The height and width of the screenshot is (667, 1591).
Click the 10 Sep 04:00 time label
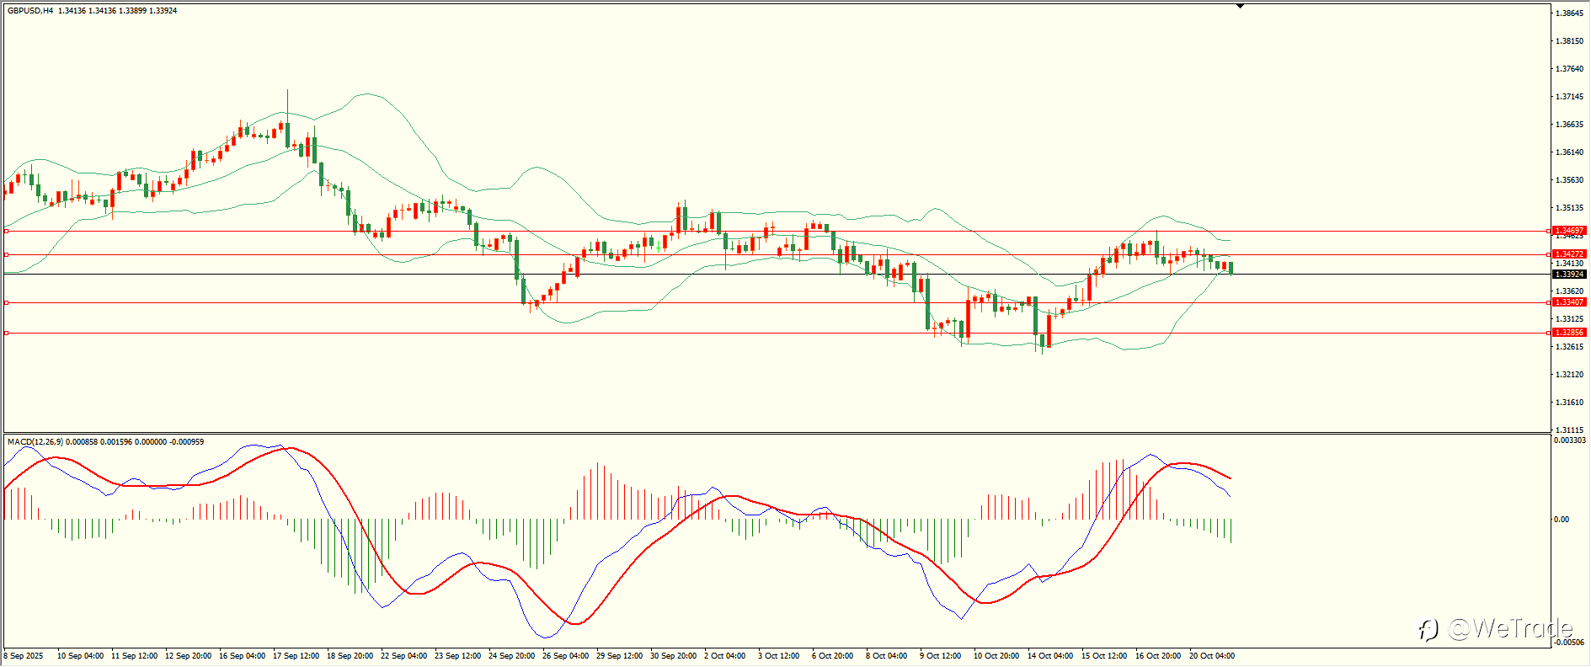[x=80, y=656]
